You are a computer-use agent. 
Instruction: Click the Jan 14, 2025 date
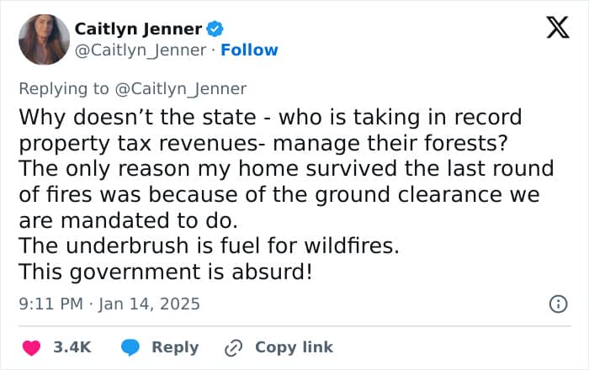(149, 304)
